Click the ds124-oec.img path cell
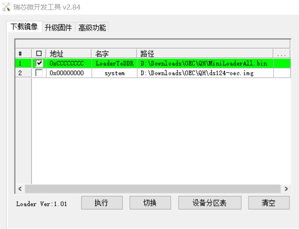Image resolution: width=299 pixels, height=229 pixels. [x=204, y=73]
